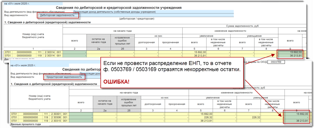Screen dimensions: 314x128
Task: Click section heading '1. Сведения о дебиторской' in debtor report
Action: [x=47, y=22]
